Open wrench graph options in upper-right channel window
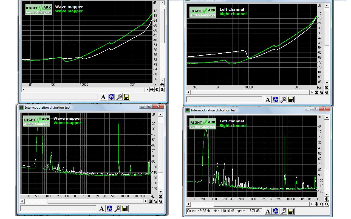Image resolution: width=351 pixels, height=219 pixels. pyautogui.click(x=284, y=100)
